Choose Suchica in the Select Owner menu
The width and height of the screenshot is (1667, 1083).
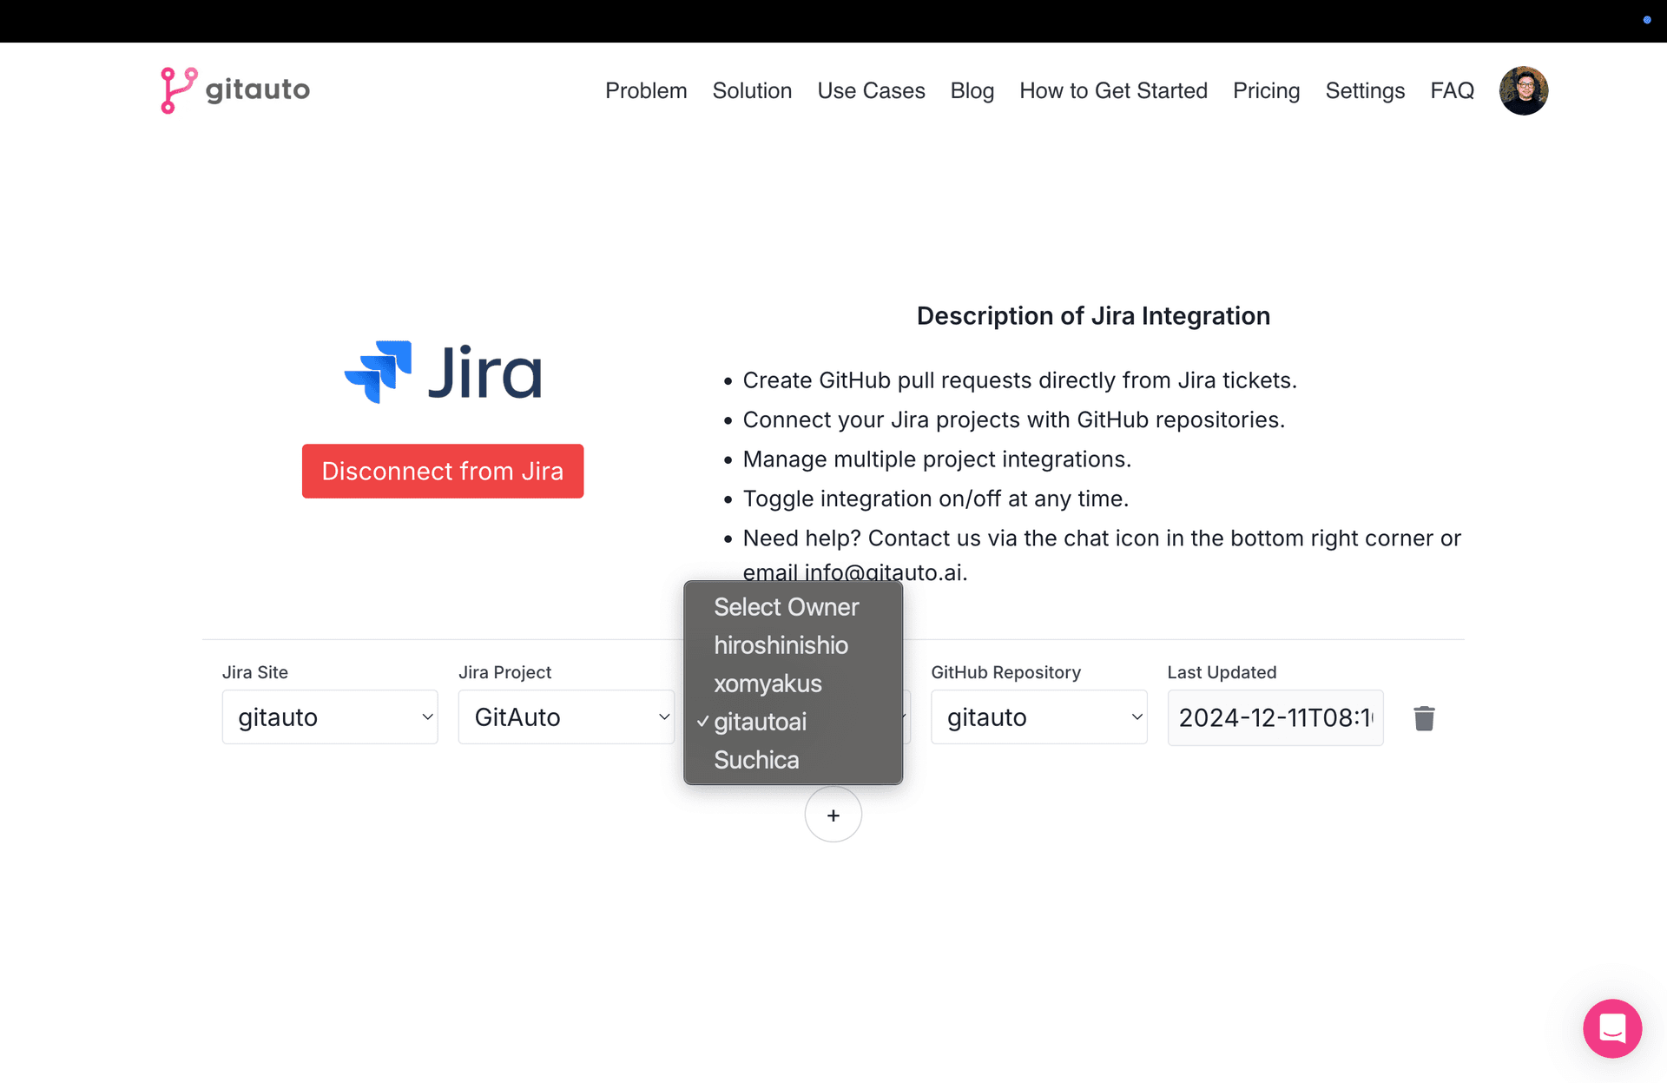[755, 759]
